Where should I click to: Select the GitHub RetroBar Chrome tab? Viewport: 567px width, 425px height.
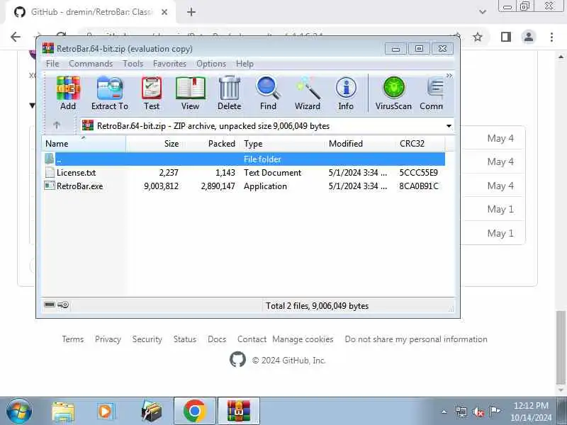(91, 12)
